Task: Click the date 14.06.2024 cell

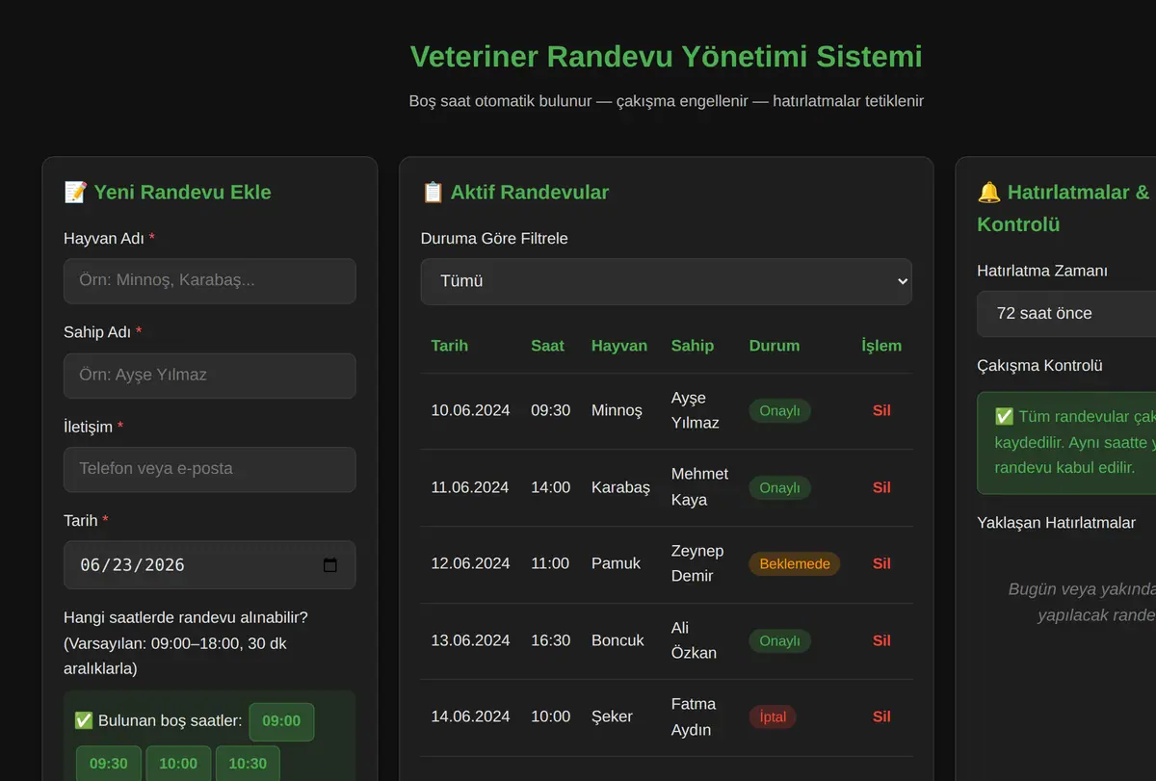Action: [x=470, y=716]
